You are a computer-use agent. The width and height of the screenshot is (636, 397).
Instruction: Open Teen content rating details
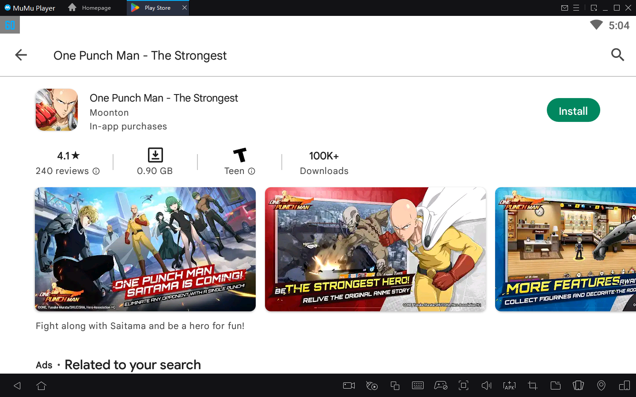point(252,171)
